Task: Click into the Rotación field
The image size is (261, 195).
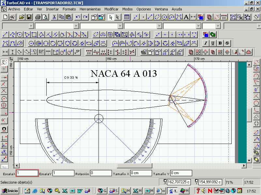Action: tap(101, 173)
